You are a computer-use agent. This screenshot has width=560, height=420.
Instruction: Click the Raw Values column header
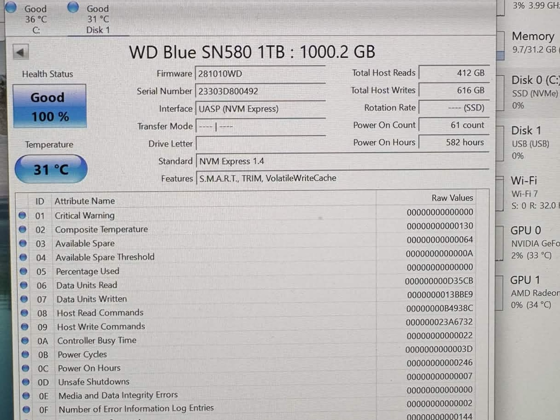point(452,198)
